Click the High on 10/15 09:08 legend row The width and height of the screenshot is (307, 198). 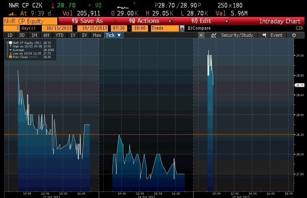pos(31,46)
